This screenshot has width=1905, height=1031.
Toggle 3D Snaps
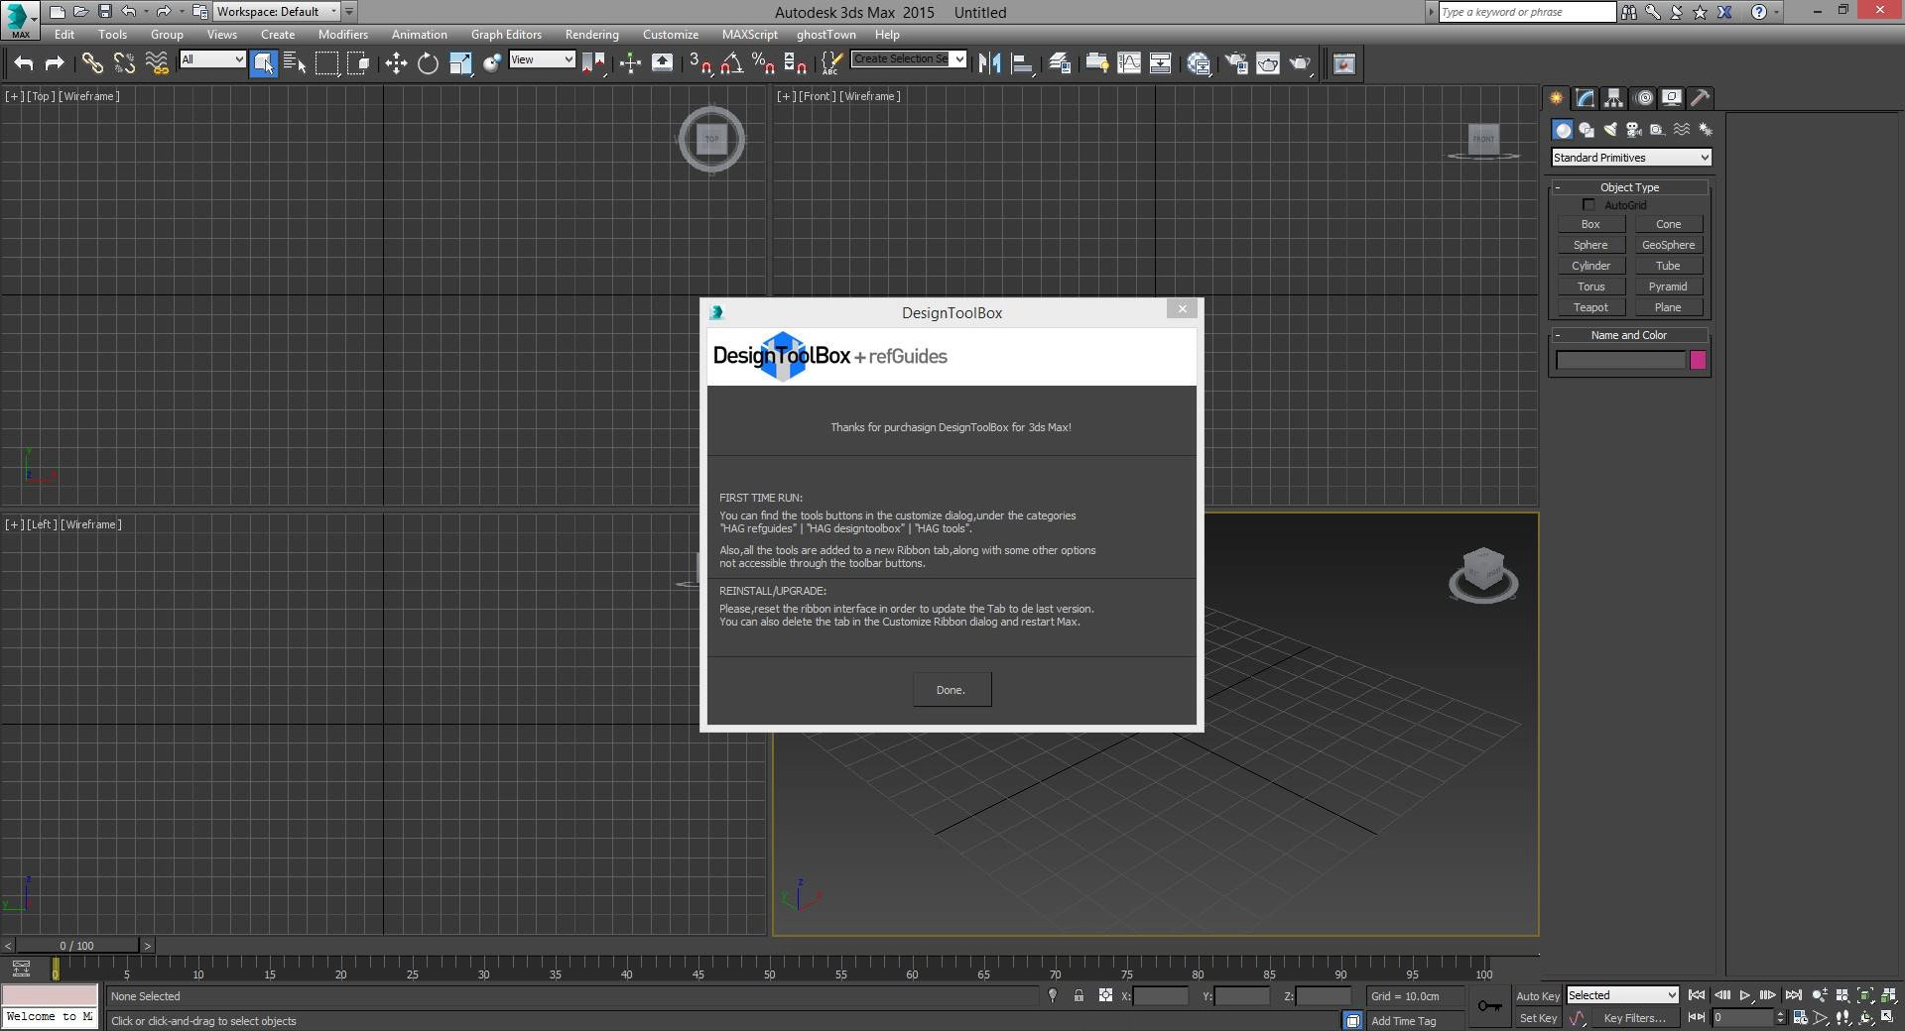[699, 63]
